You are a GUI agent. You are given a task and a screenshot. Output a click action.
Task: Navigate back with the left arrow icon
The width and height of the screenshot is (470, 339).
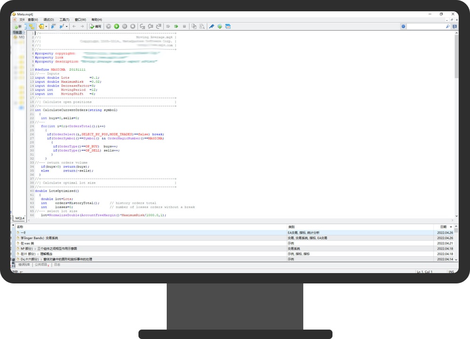[x=74, y=26]
